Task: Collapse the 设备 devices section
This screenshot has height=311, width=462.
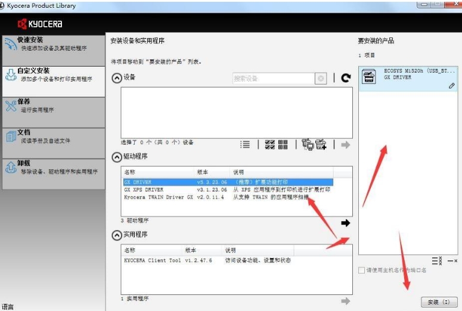Action: 117,78
